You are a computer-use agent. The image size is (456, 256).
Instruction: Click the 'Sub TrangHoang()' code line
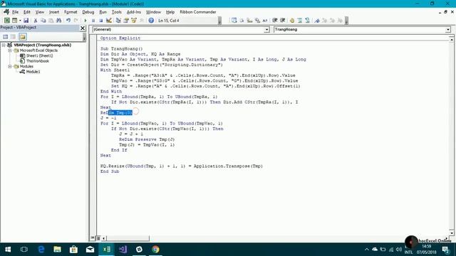click(x=122, y=49)
